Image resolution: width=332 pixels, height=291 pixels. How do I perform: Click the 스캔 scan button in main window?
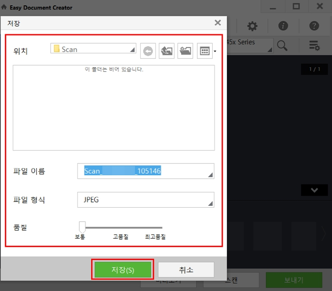[x=231, y=280]
